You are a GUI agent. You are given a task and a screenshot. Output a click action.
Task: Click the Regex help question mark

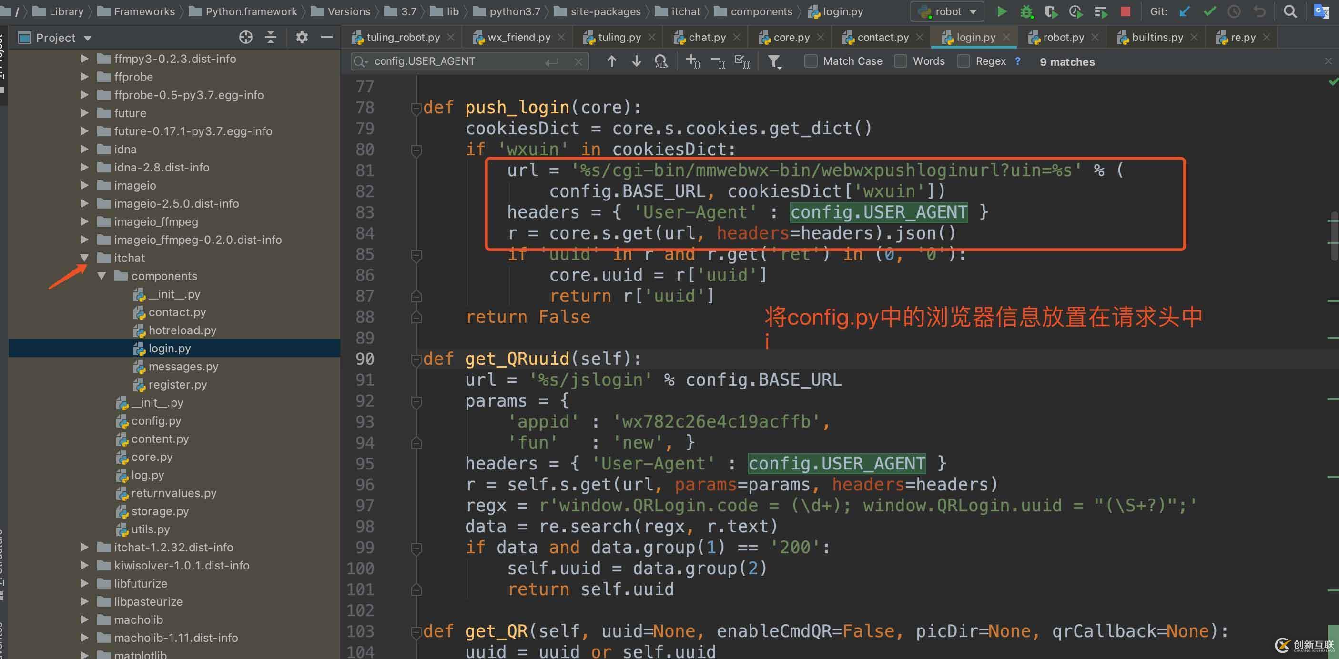1018,61
